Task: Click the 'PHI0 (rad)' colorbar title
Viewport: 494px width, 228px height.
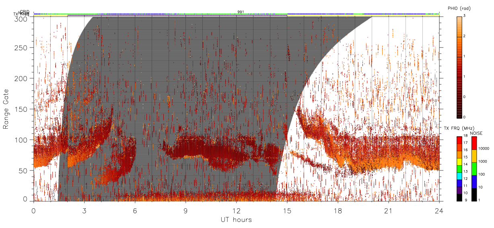Action: pyautogui.click(x=459, y=8)
